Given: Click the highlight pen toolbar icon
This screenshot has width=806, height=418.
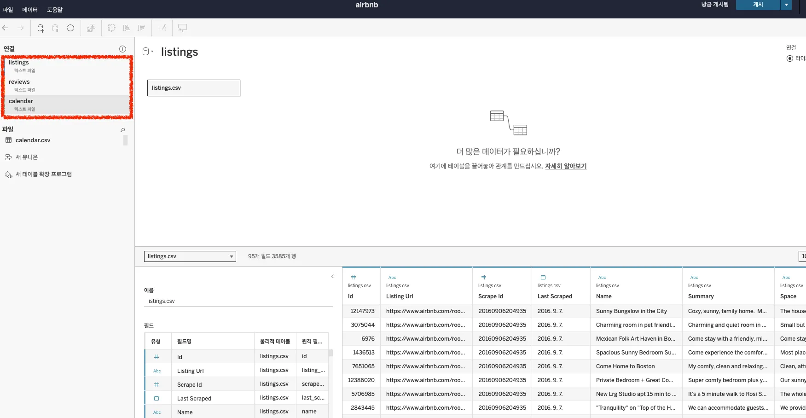Looking at the screenshot, I should click(162, 28).
